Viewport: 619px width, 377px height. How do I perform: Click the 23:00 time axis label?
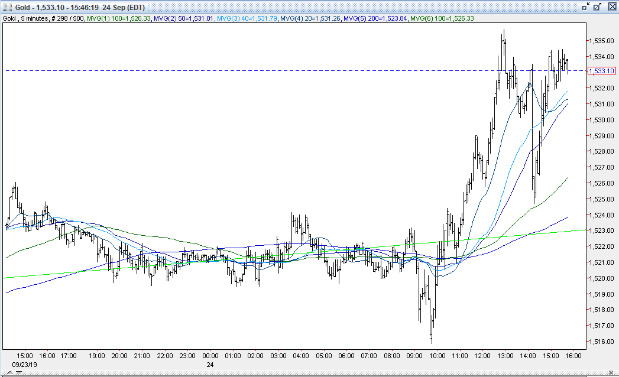[187, 356]
